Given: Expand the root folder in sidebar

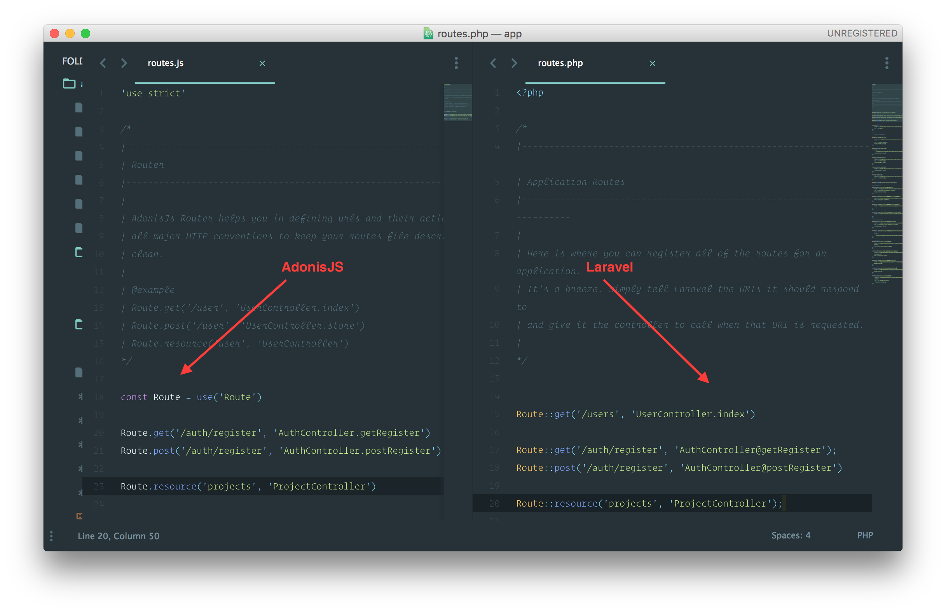Looking at the screenshot, I should [69, 84].
